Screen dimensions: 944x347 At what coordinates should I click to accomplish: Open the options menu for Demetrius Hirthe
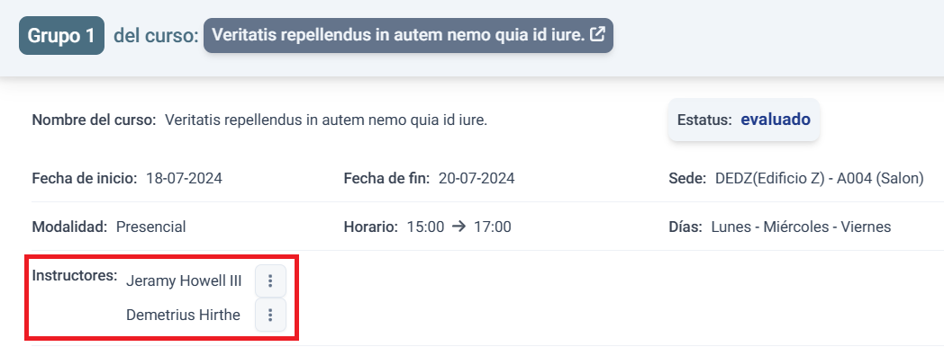coord(270,315)
